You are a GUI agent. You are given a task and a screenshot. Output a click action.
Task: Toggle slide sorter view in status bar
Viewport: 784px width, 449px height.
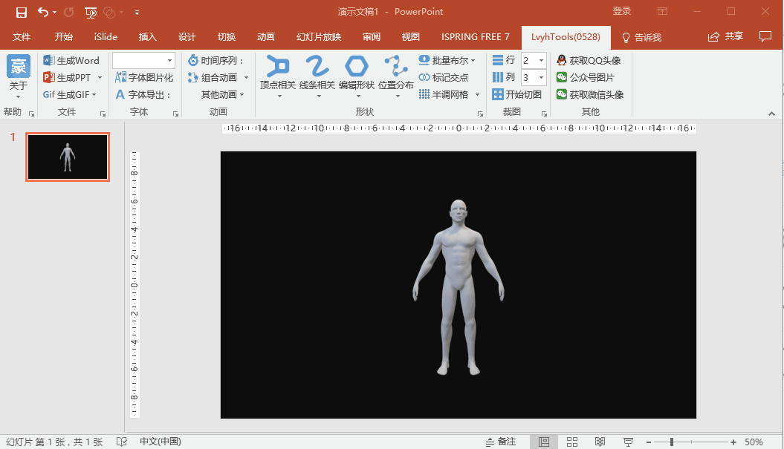tap(572, 442)
